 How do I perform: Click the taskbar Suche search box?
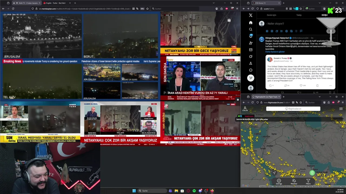pos(152,191)
